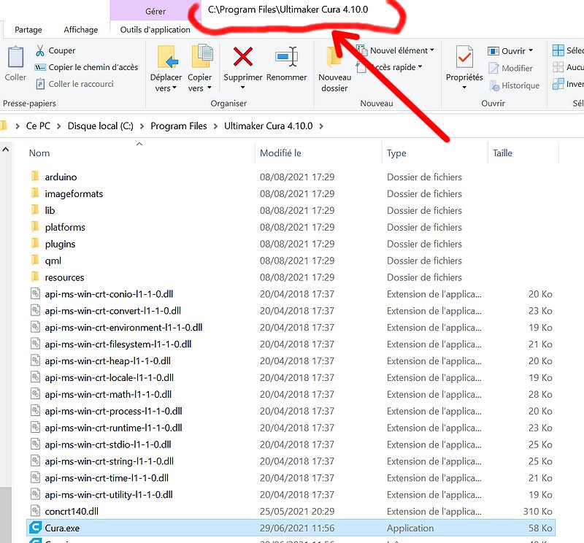Click concrt140.dll file icon
Image resolution: width=584 pixels, height=543 pixels.
35,511
